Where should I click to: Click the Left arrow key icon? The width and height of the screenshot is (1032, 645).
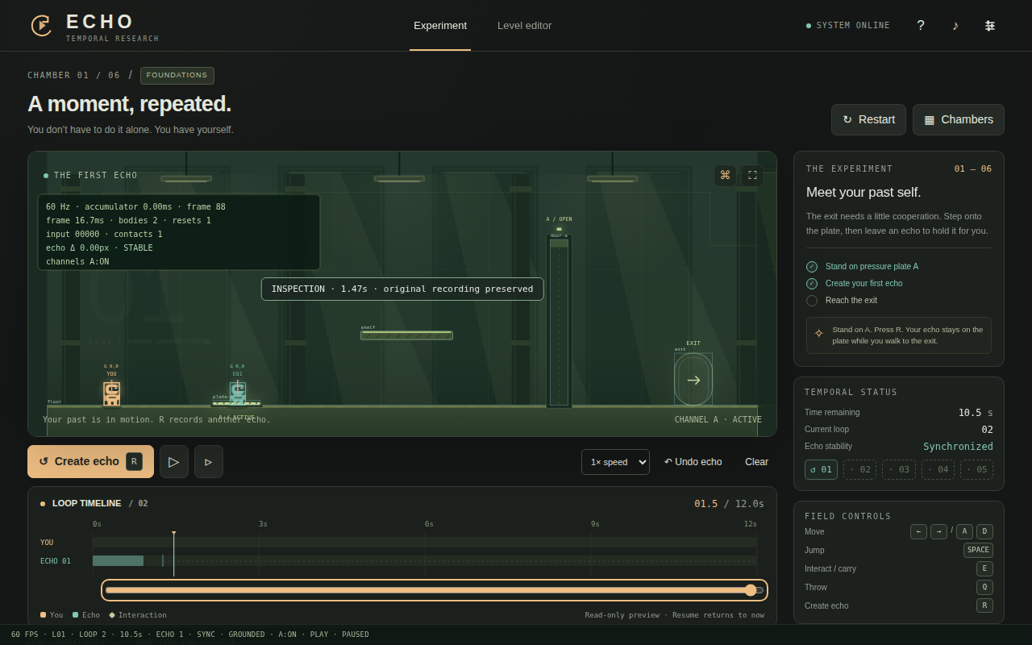click(918, 531)
